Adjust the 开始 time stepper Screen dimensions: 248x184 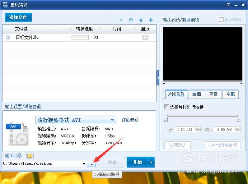coord(198,130)
